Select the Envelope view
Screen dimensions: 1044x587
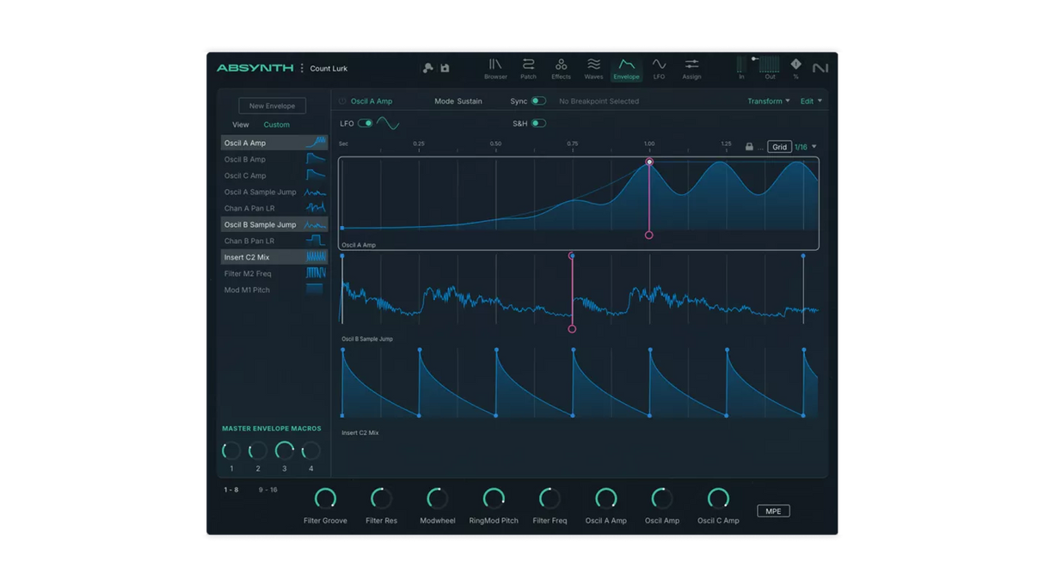click(x=626, y=69)
